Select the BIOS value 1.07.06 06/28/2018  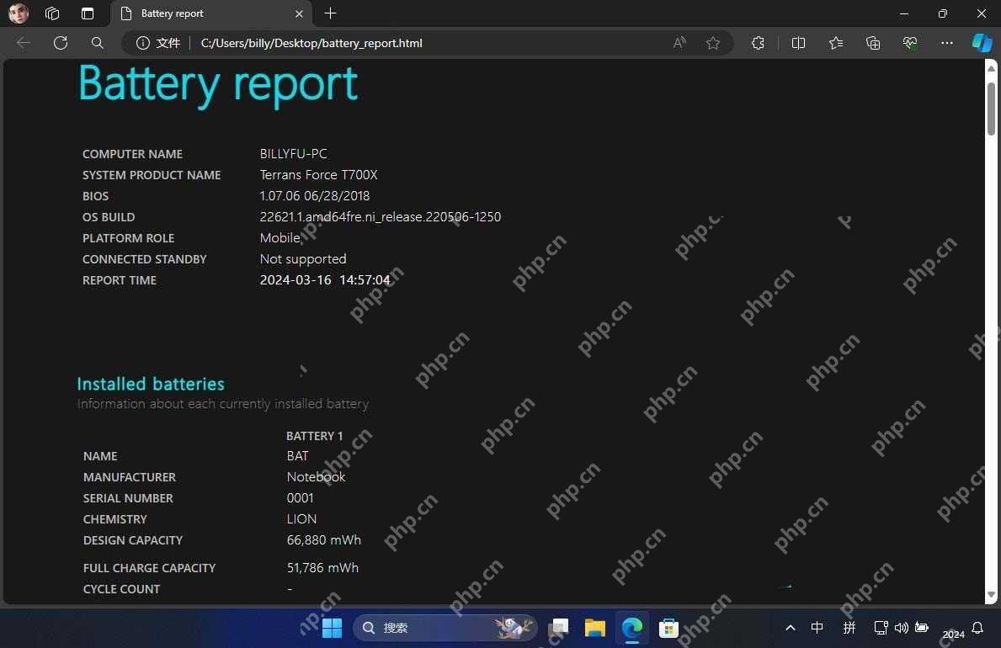[x=314, y=196]
